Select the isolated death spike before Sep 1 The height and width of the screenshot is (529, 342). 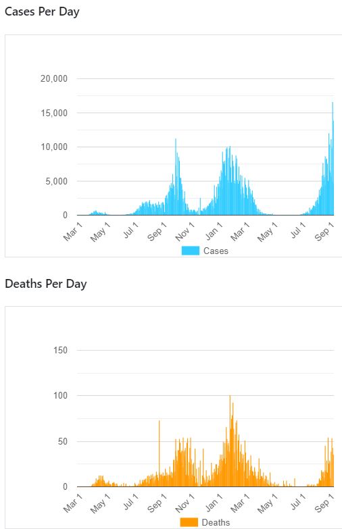click(160, 453)
